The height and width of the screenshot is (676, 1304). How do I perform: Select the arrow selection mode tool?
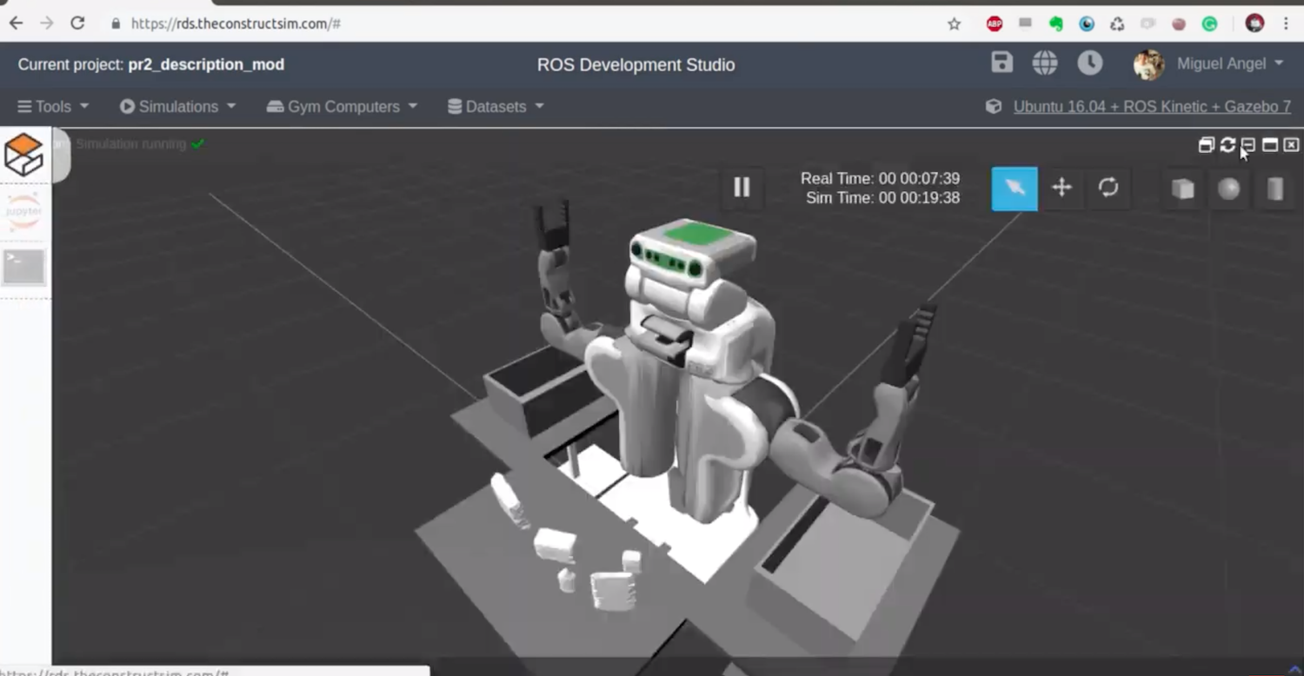[1015, 189]
